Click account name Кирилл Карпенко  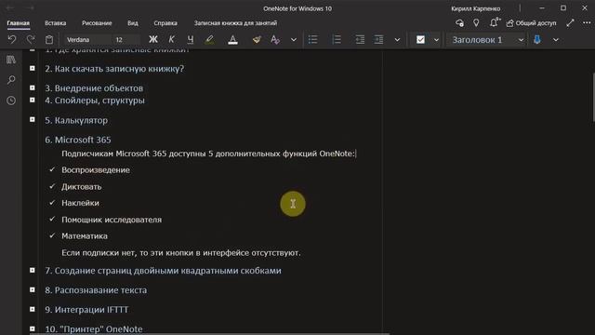[x=475, y=8]
